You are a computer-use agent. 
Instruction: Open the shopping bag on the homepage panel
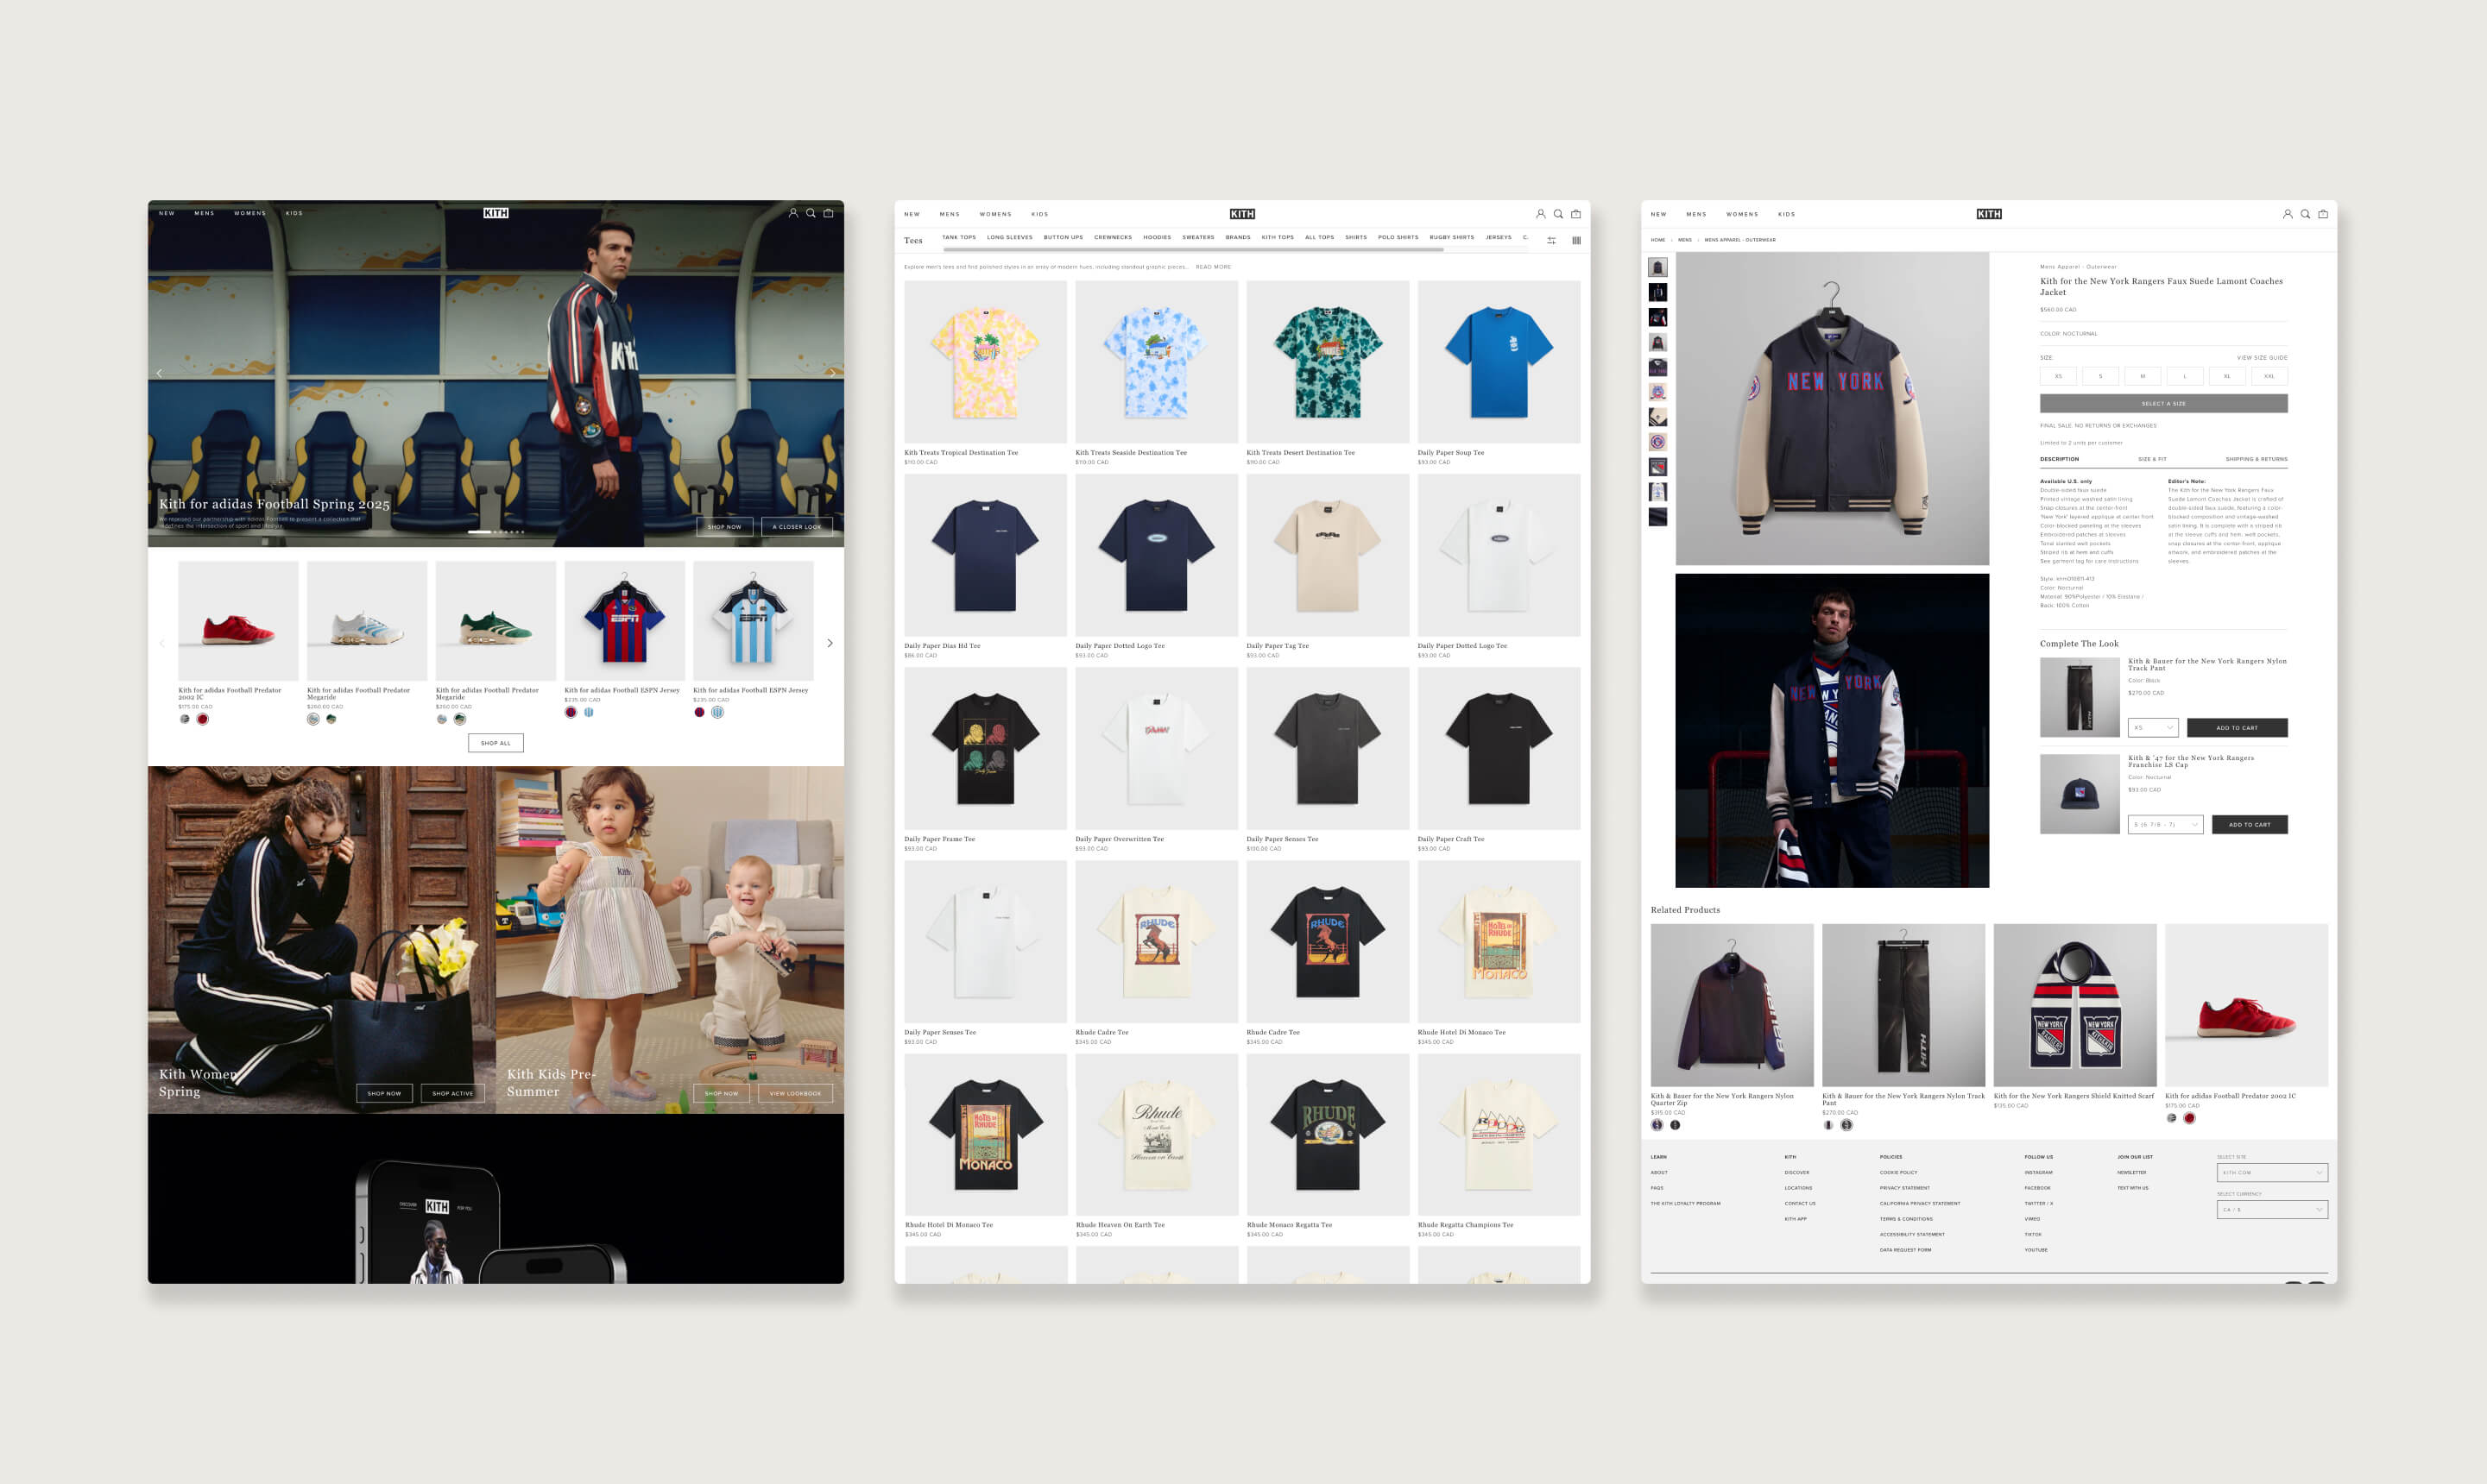829,213
